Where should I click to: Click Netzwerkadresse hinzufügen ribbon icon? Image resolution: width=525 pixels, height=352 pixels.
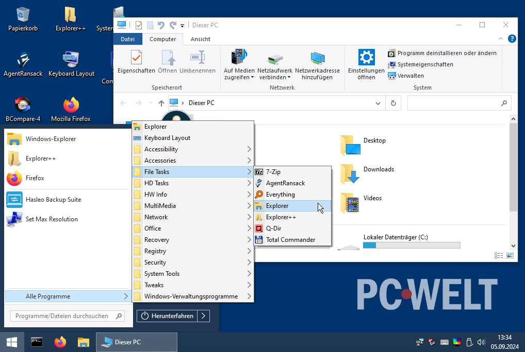317,65
